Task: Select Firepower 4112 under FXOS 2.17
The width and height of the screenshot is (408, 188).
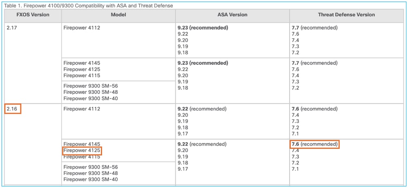Action: (82, 28)
